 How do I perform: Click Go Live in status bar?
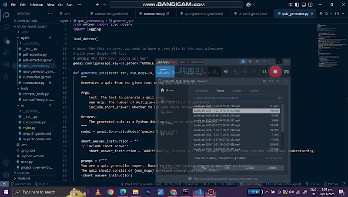[312, 184]
